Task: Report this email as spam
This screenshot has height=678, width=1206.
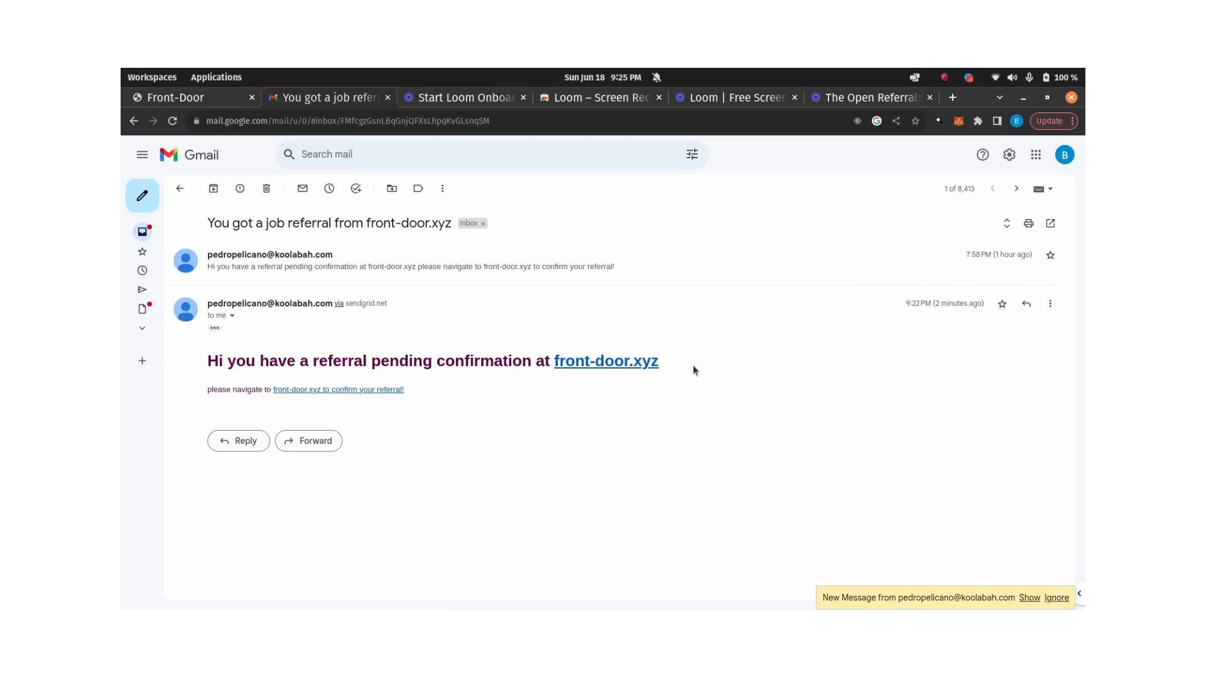Action: (240, 188)
